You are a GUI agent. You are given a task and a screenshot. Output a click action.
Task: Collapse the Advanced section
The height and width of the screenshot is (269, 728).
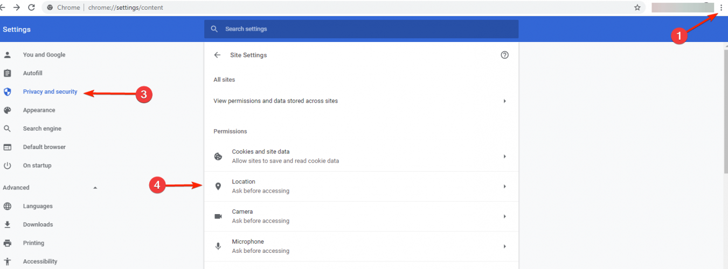coord(95,188)
